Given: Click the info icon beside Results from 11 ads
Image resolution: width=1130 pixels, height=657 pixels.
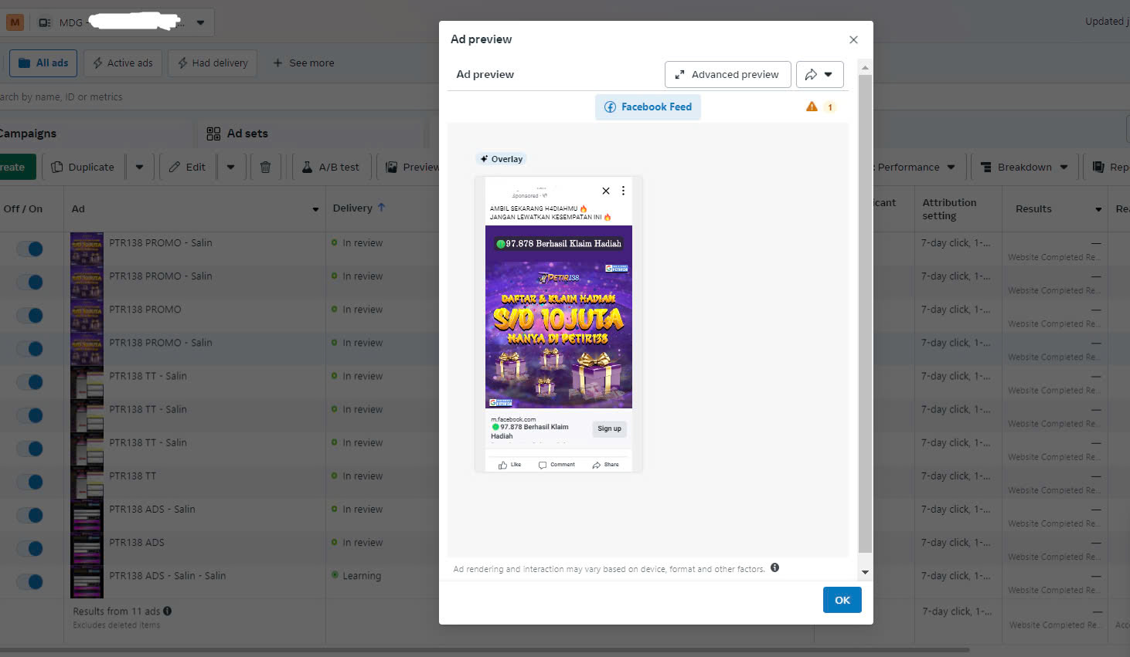Looking at the screenshot, I should tap(168, 611).
